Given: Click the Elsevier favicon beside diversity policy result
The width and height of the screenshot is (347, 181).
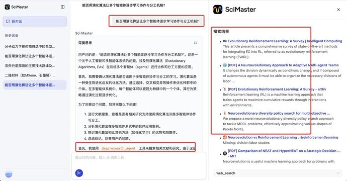Looking at the screenshot, I should pos(225,113).
